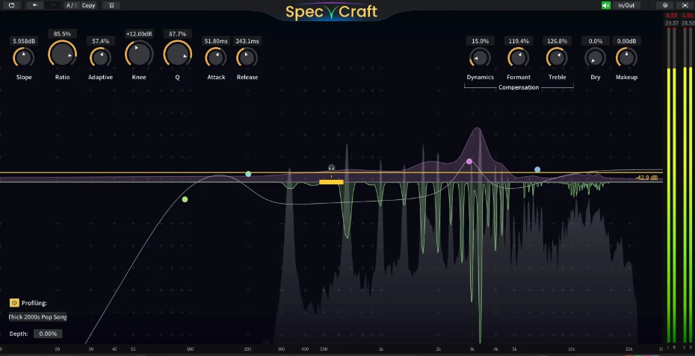
Task: Click the fullscreen resize icon
Action: pos(685,5)
